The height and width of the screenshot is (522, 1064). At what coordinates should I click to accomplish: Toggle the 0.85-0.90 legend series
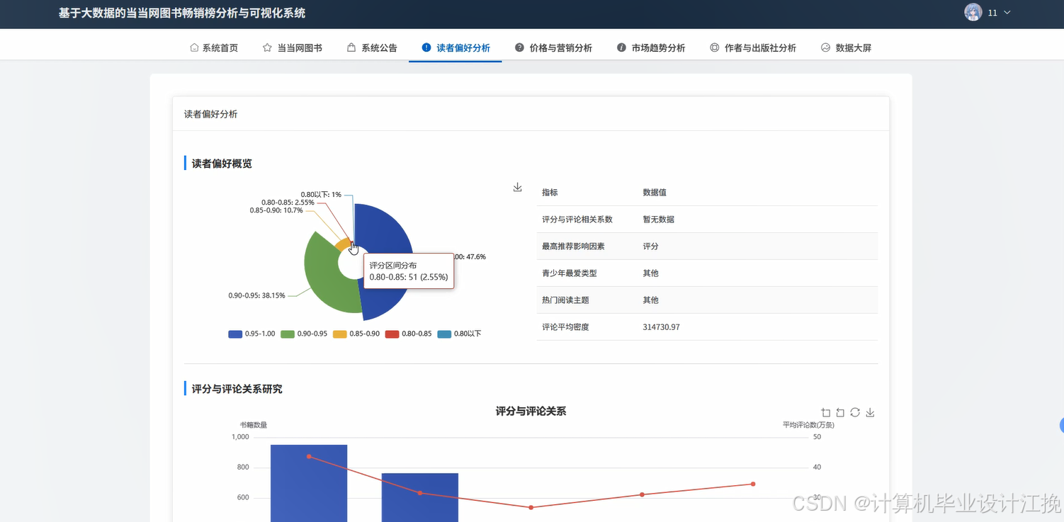pyautogui.click(x=356, y=334)
